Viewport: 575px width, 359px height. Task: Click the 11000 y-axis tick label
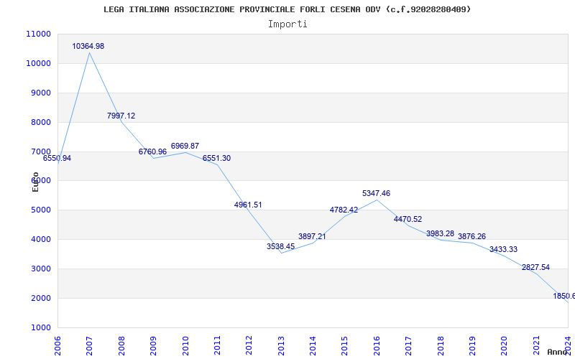tap(38, 34)
